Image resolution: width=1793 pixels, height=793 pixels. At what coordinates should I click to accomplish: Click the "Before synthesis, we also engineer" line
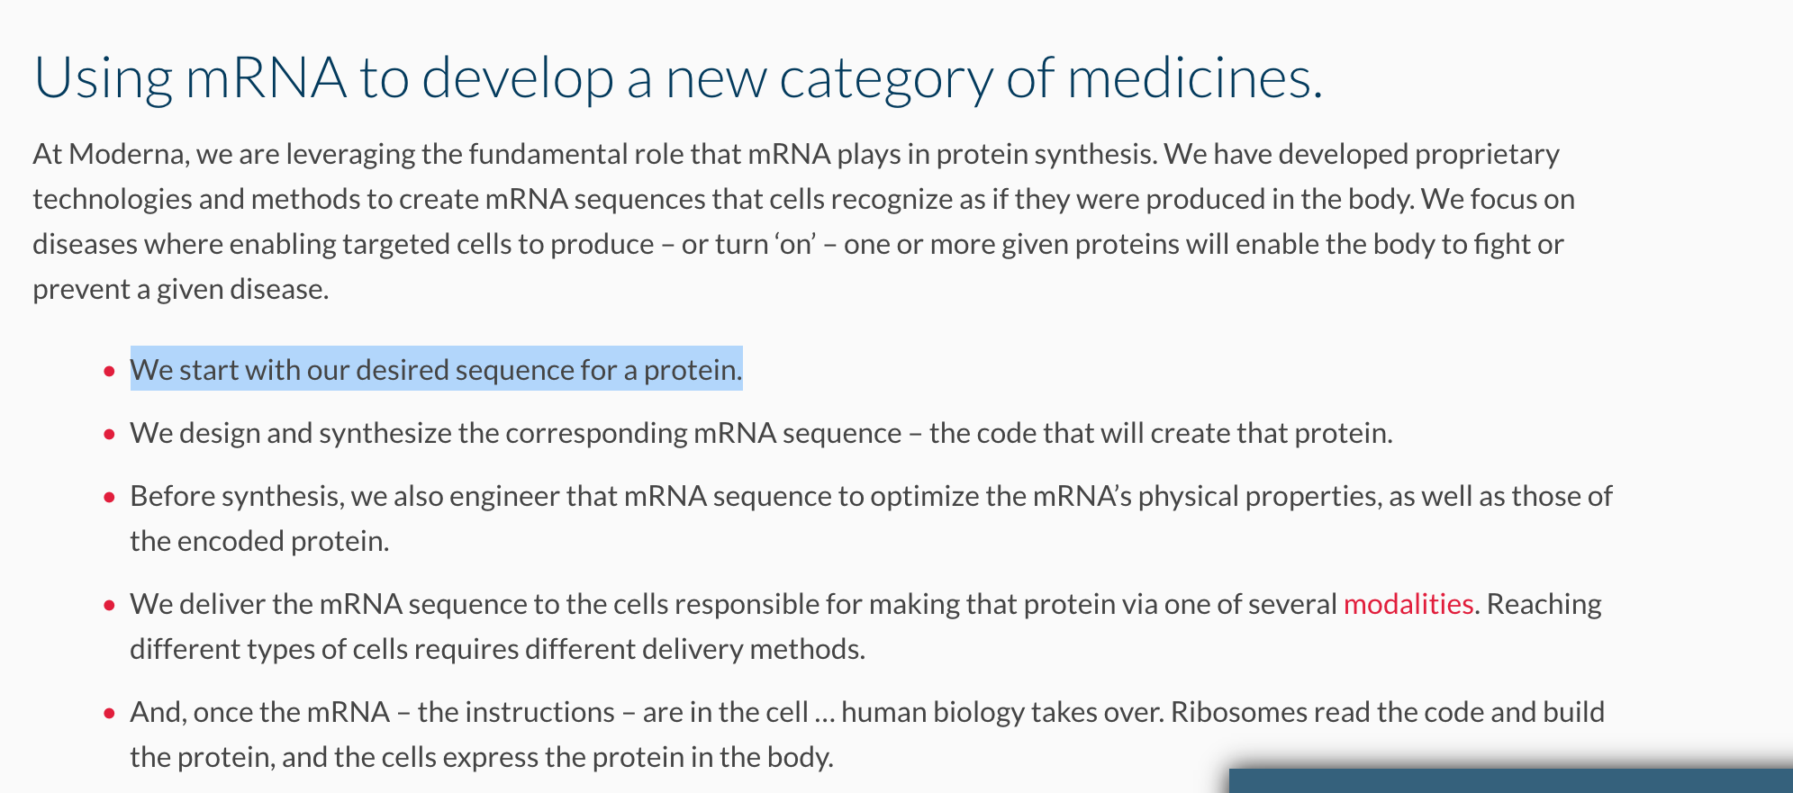point(871,496)
